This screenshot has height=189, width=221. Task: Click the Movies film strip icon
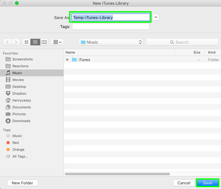click(x=8, y=80)
